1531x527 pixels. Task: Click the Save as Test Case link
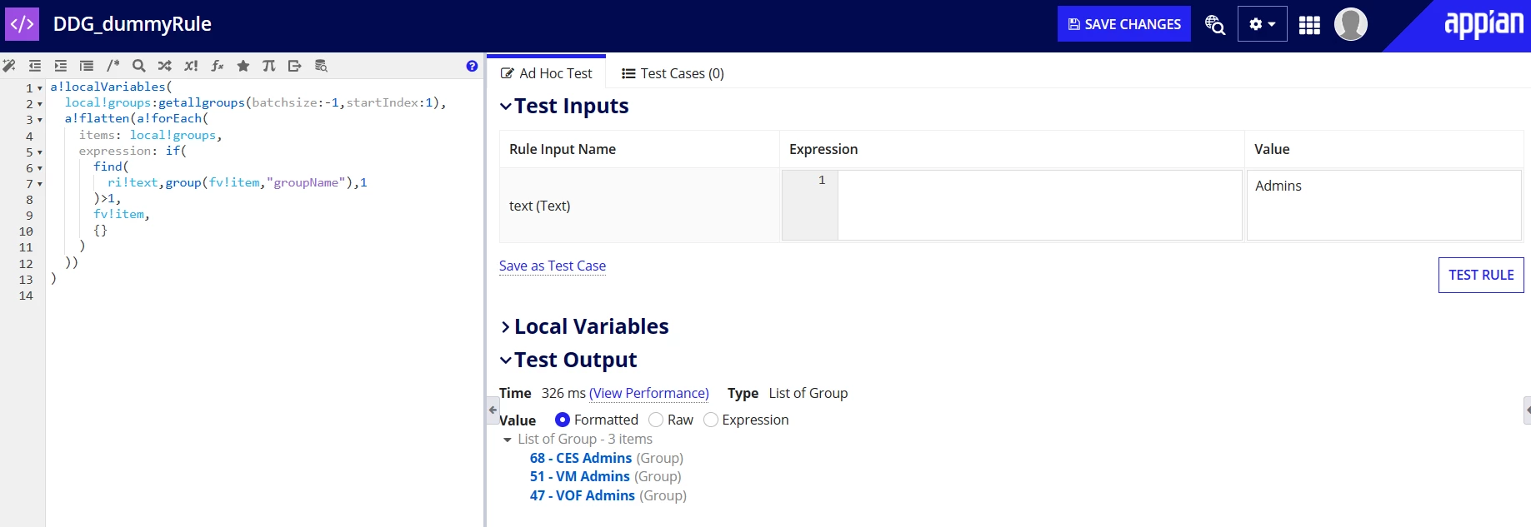[553, 266]
